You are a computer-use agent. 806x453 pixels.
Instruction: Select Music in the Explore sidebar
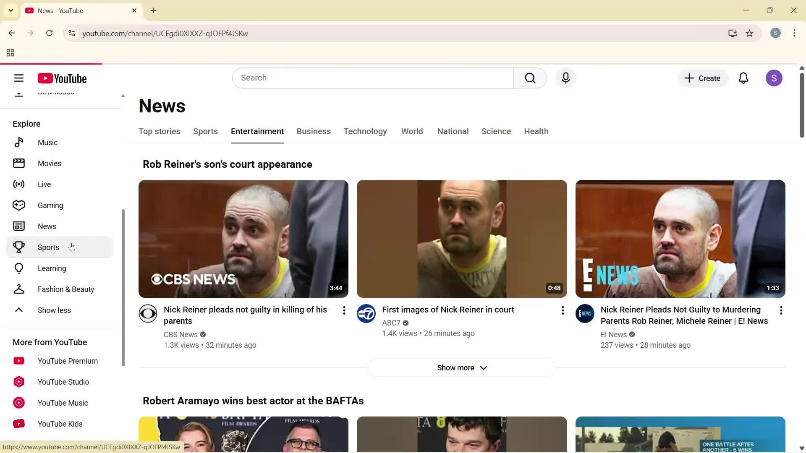coord(47,142)
